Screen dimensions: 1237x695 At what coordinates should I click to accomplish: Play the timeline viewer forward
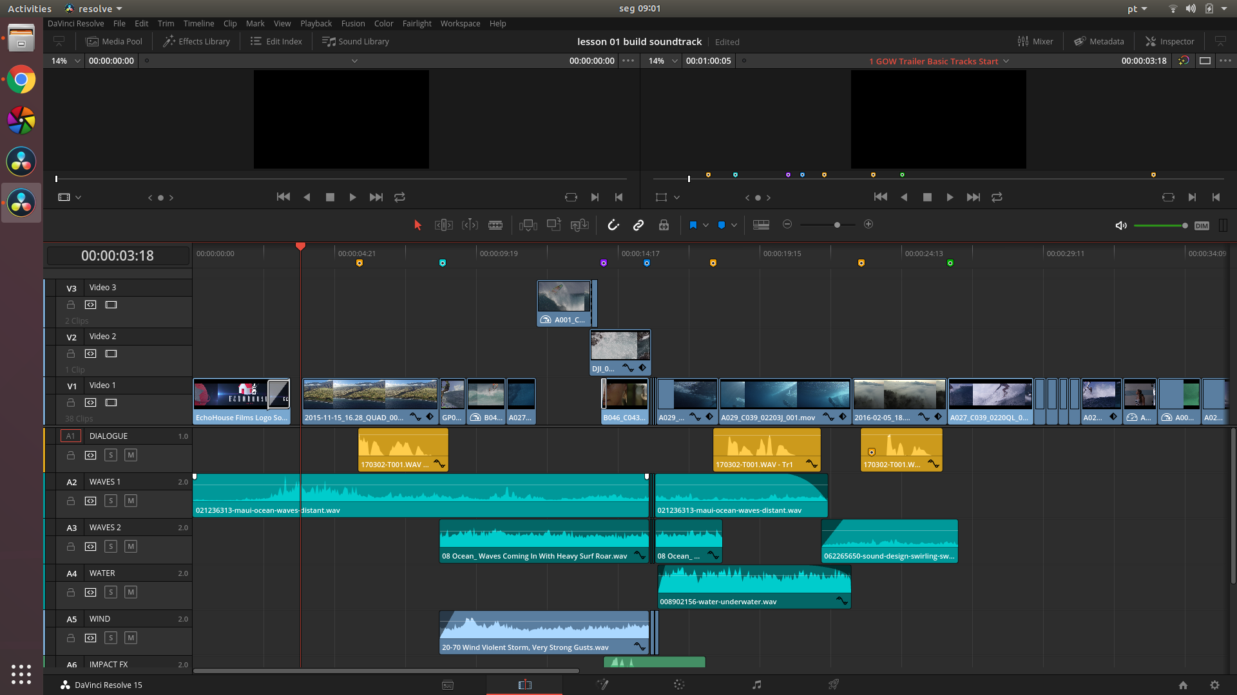(x=950, y=198)
